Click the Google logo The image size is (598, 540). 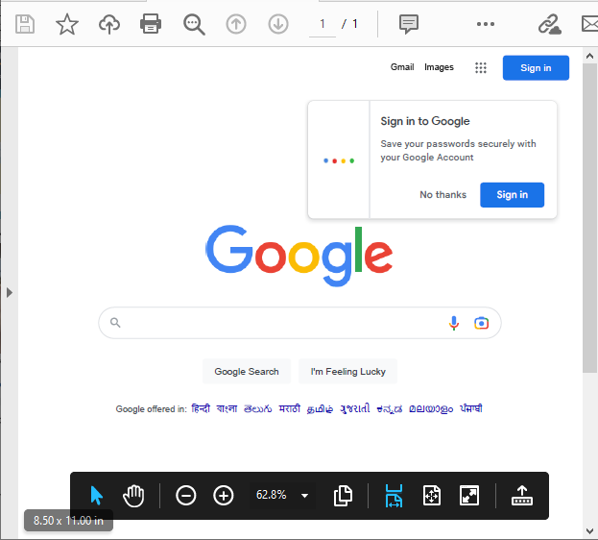tap(299, 256)
